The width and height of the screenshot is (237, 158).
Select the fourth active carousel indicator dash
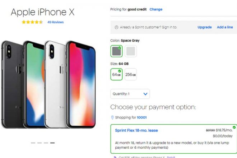click(52, 143)
